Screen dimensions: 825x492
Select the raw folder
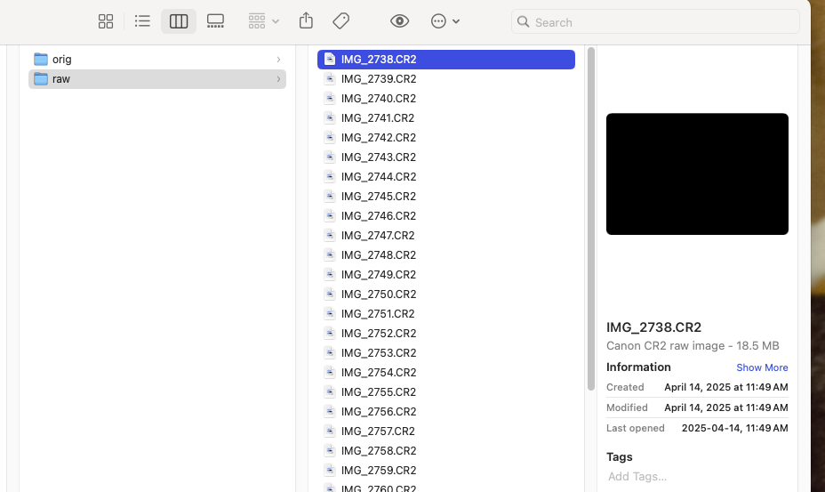coord(156,79)
